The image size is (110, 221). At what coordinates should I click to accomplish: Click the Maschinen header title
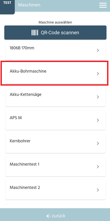(29, 5)
